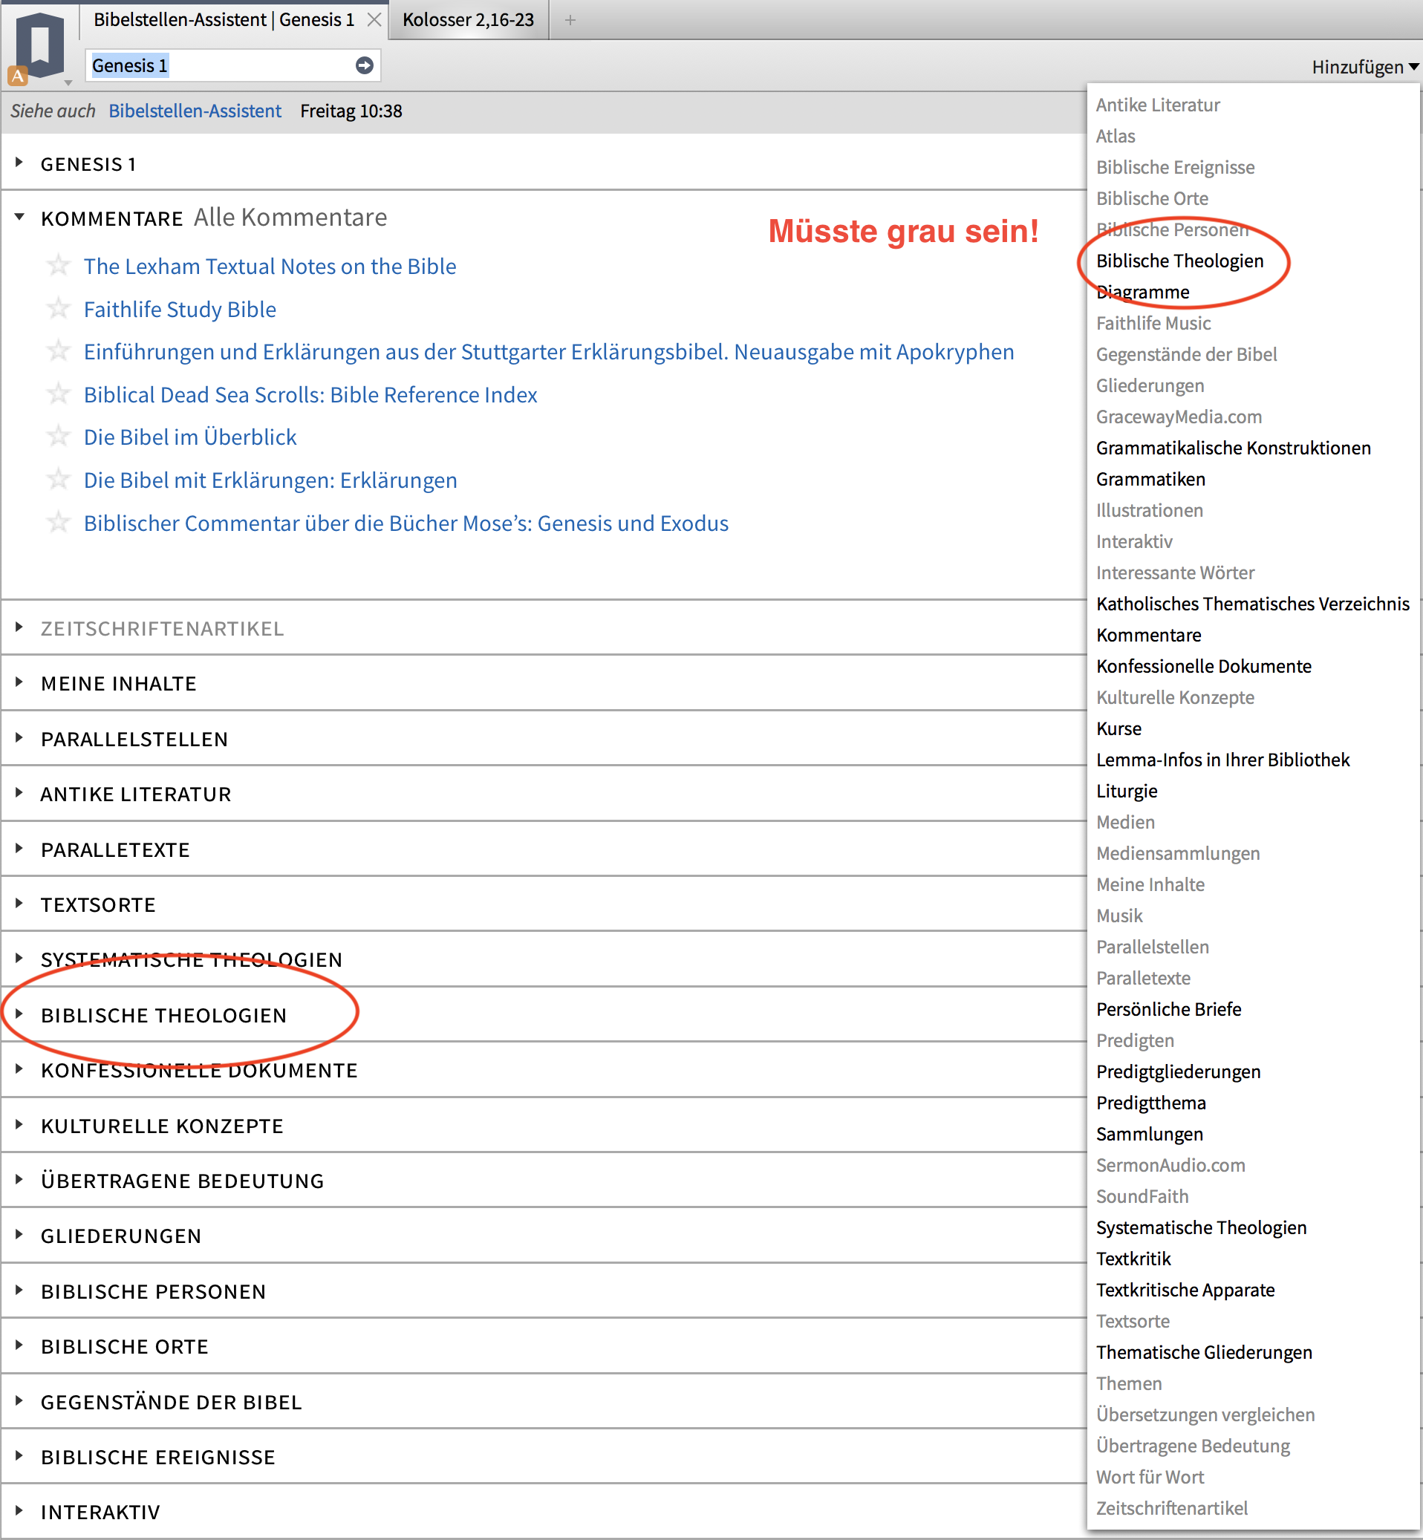
Task: Choose Grammatikalische Konstruktionen from menu
Action: point(1234,448)
